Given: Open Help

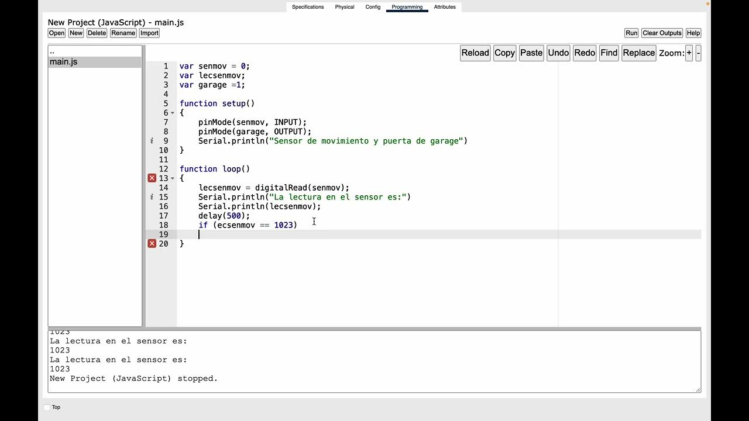Looking at the screenshot, I should (x=693, y=33).
